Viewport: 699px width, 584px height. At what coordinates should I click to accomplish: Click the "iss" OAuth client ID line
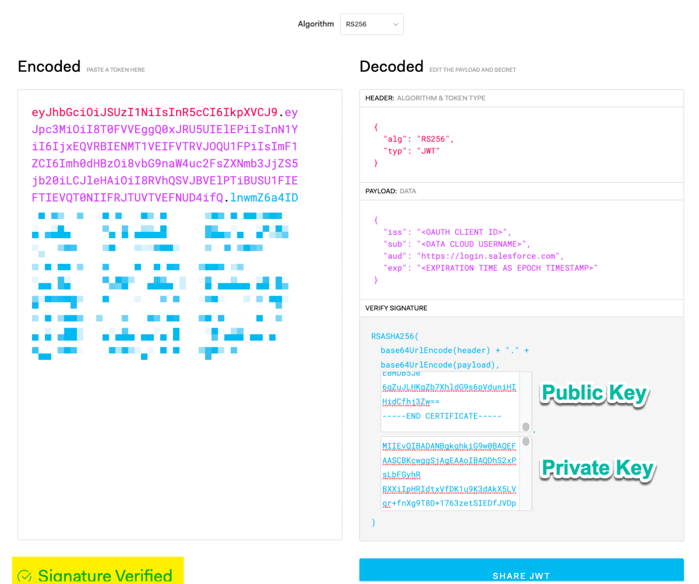(447, 232)
